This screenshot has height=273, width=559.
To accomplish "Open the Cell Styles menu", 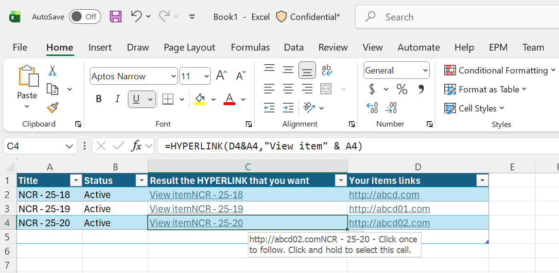I will pos(474,108).
